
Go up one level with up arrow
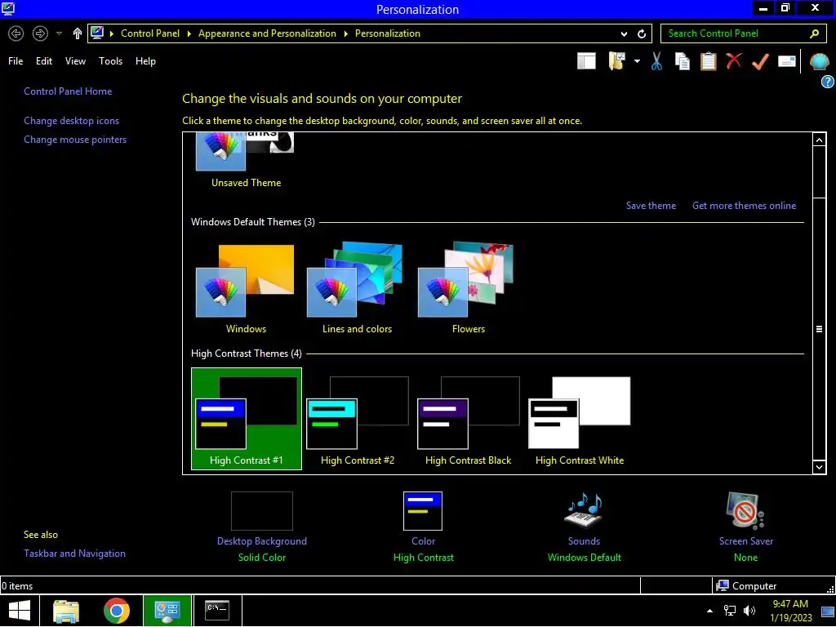click(78, 33)
